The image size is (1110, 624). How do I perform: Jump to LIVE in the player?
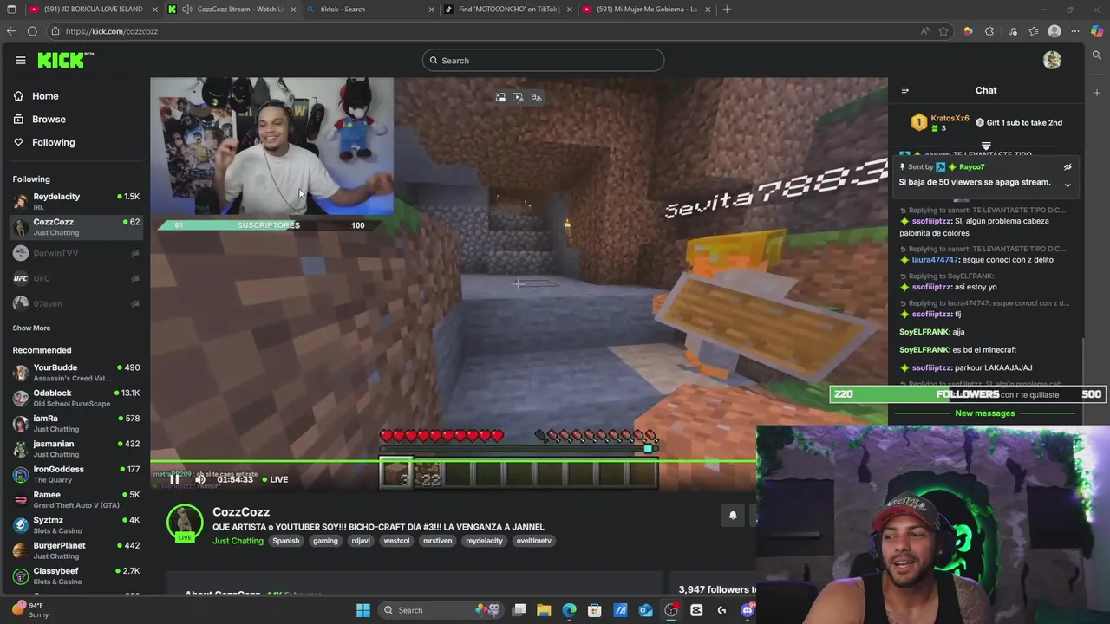[x=275, y=479]
